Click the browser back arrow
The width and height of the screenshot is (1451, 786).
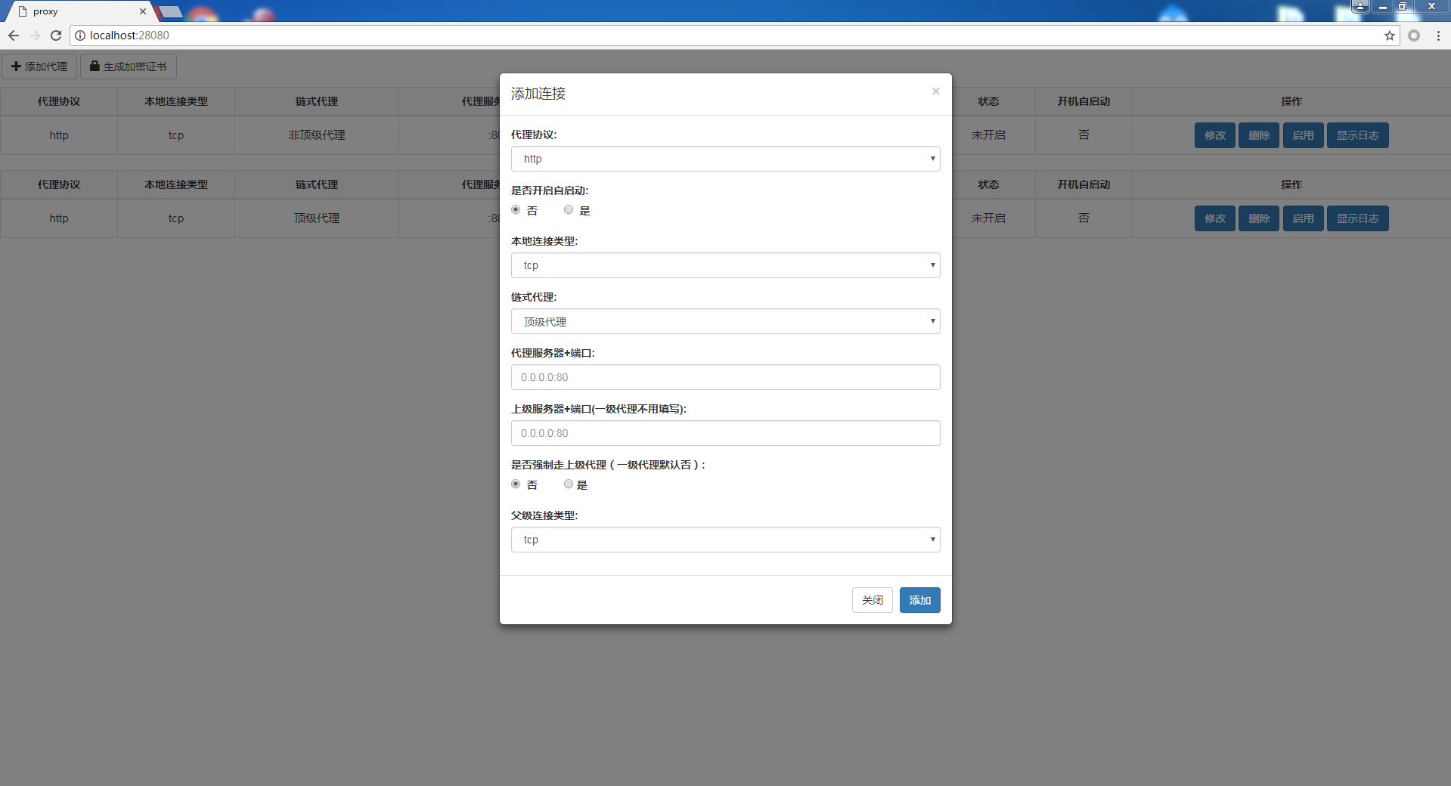tap(14, 36)
